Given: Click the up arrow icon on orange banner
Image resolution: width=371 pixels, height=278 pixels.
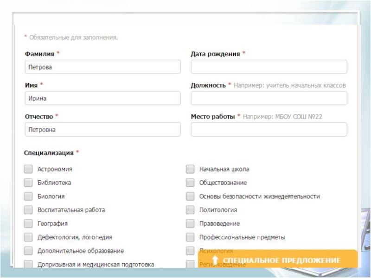Looking at the screenshot, I should tap(215, 260).
